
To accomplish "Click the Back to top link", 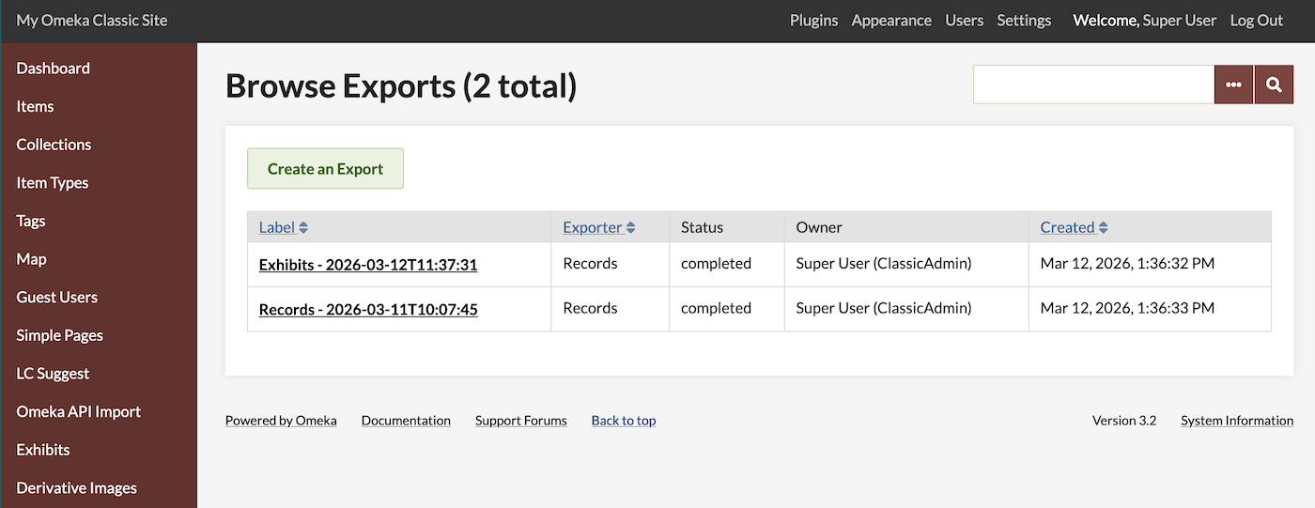I will (624, 421).
